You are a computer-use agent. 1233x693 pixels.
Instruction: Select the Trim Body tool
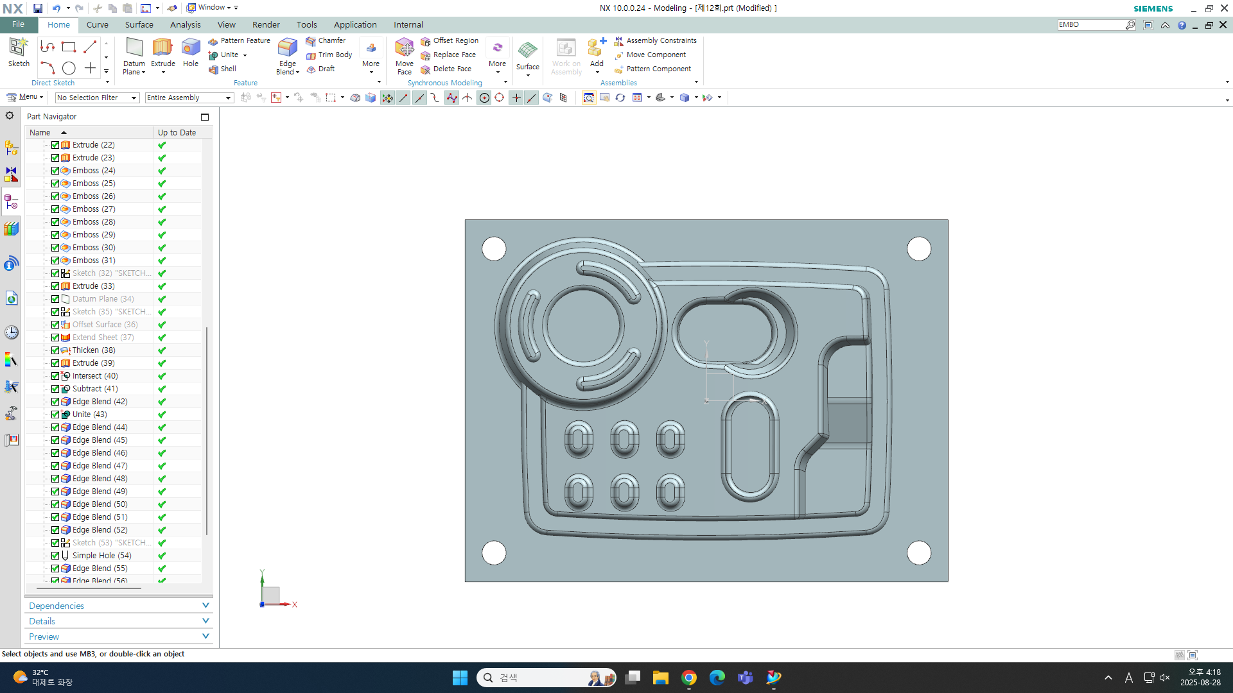[x=335, y=55]
